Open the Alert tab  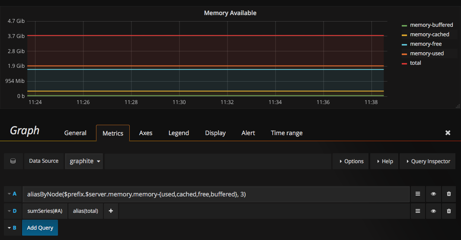(x=248, y=133)
